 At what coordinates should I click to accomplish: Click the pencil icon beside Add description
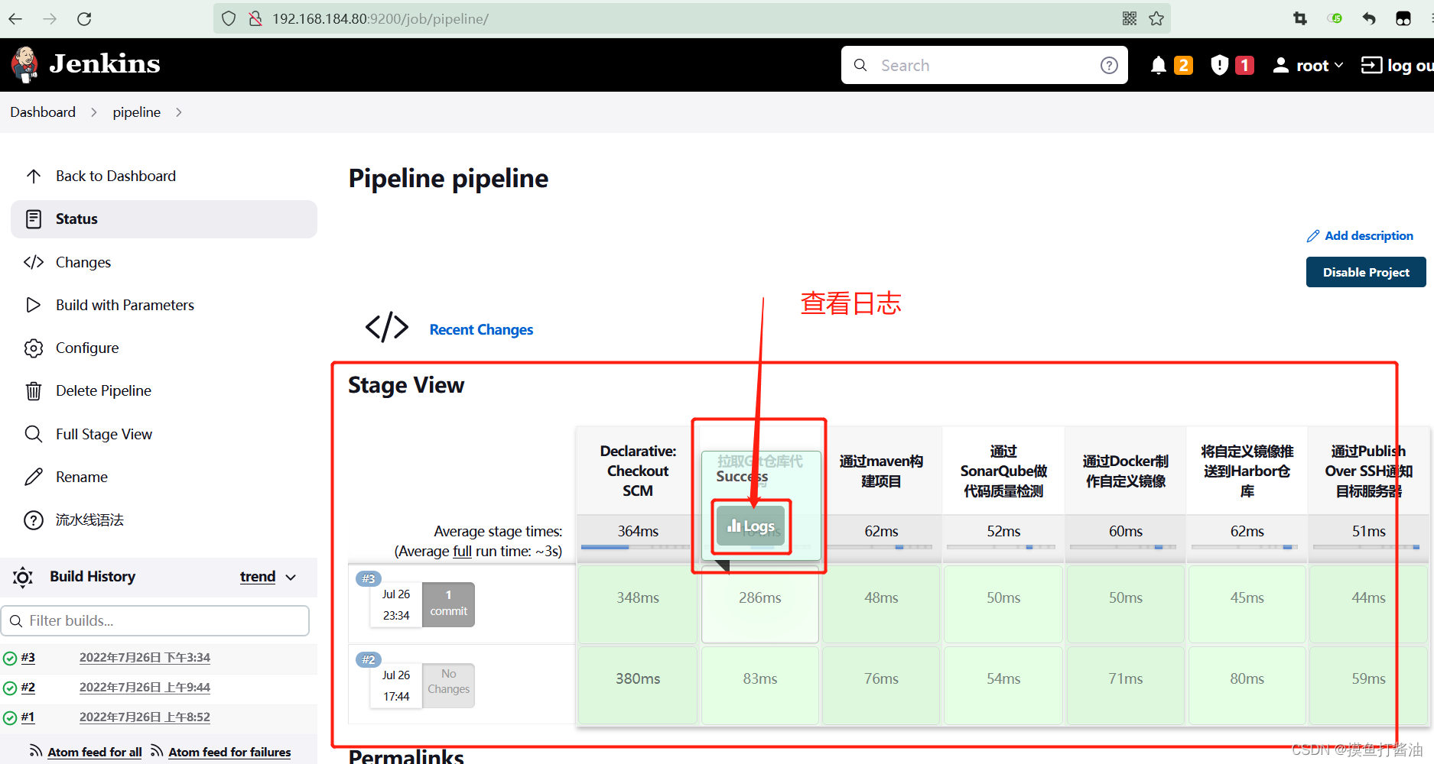coord(1313,236)
